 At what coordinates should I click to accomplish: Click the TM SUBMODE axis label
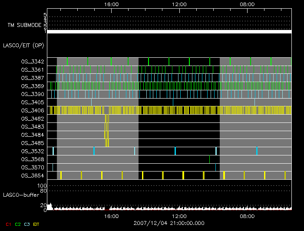(24, 25)
